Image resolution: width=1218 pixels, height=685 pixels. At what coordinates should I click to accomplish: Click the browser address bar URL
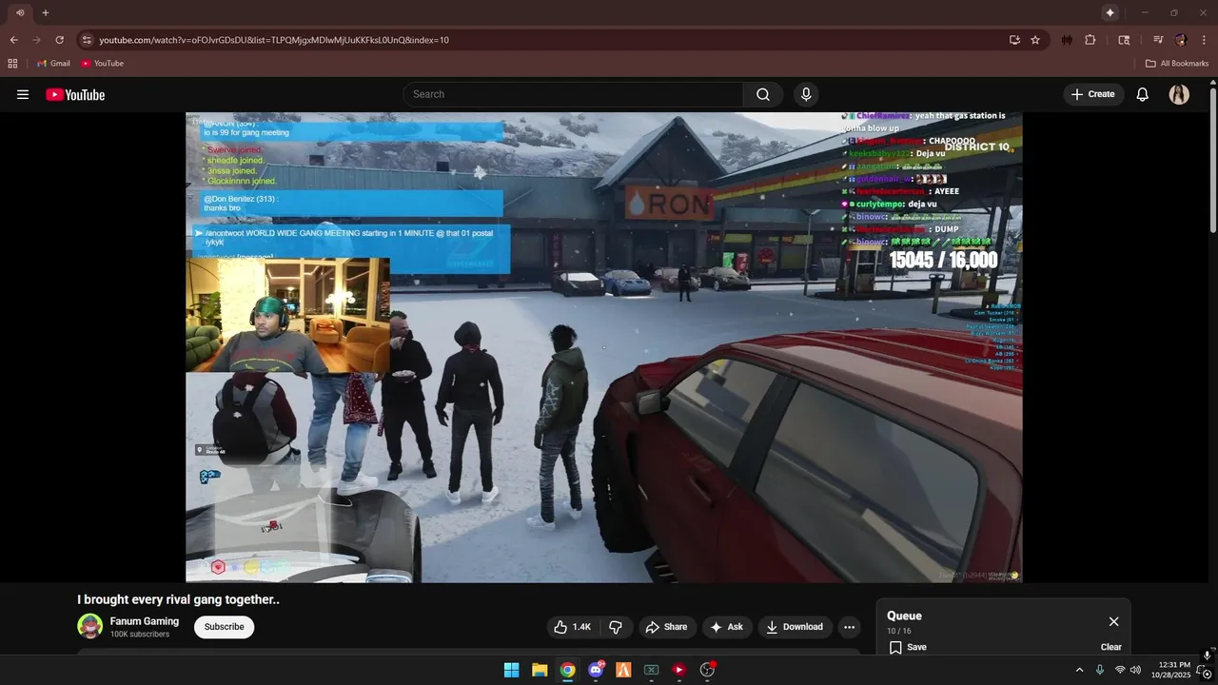(x=274, y=40)
